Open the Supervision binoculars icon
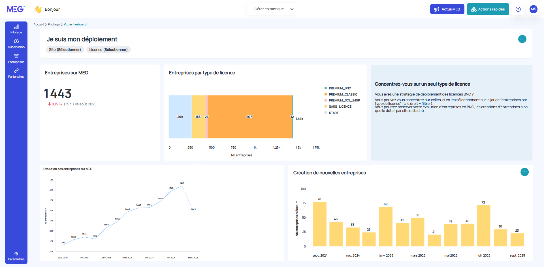 pyautogui.click(x=16, y=41)
